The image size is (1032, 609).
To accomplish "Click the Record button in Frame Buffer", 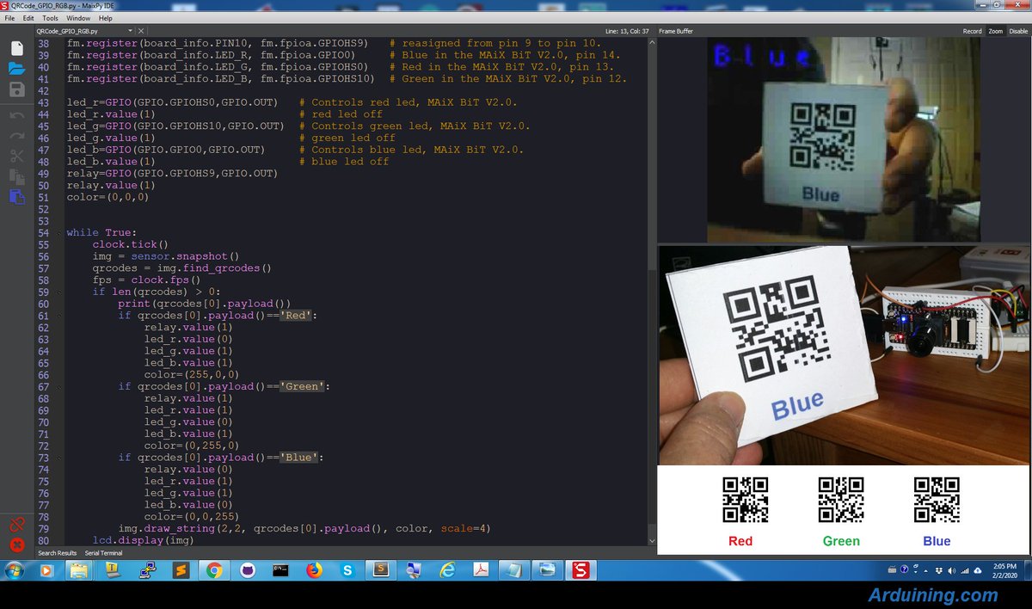I will 972,31.
